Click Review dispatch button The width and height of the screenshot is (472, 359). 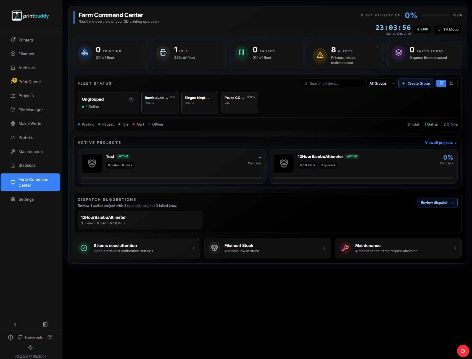[437, 202]
